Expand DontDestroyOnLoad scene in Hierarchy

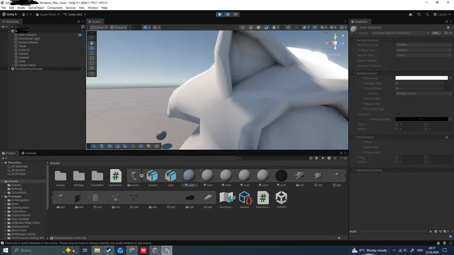point(9,69)
